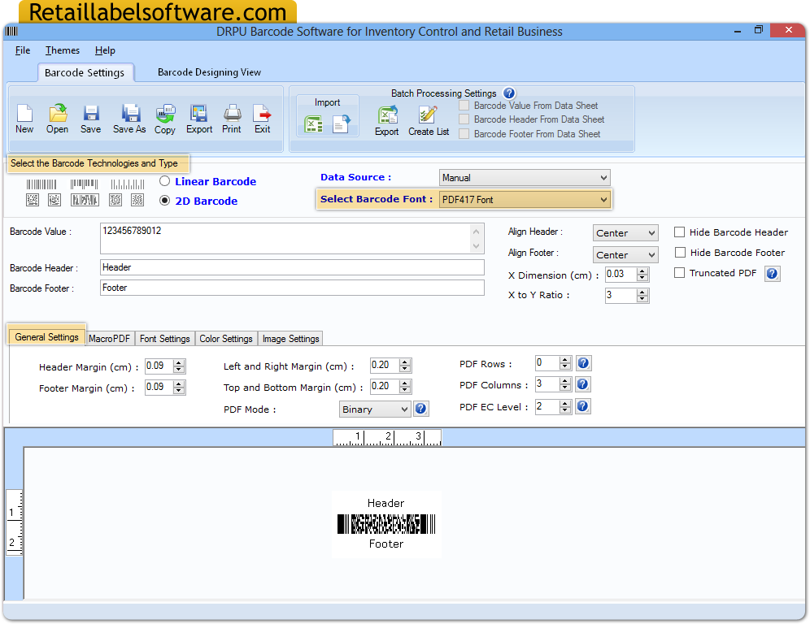Select the 2D Barcode radio button
Screen dimensions: 810x624
click(x=165, y=200)
